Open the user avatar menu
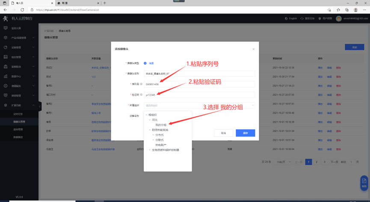This screenshot has width=370, height=202. point(339,19)
